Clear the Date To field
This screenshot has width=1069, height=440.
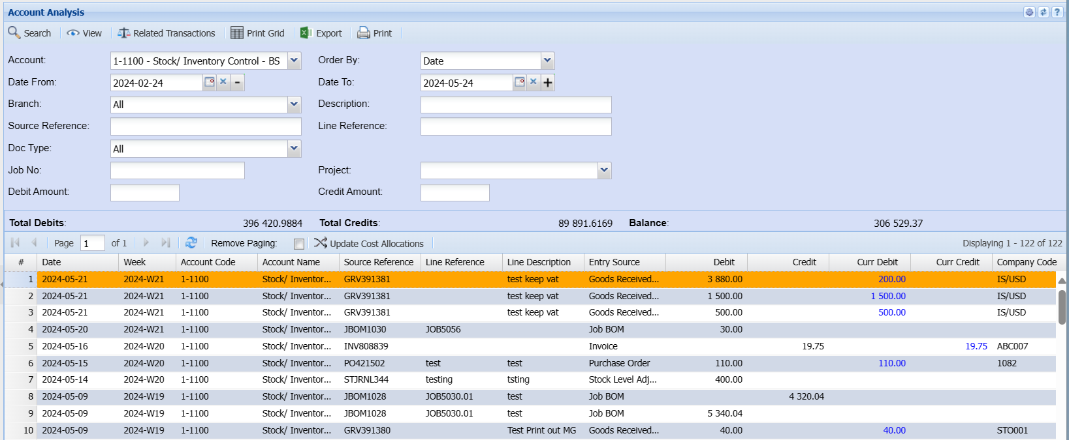(x=534, y=82)
